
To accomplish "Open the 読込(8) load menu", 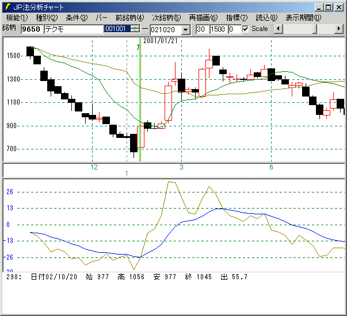I will (x=266, y=17).
